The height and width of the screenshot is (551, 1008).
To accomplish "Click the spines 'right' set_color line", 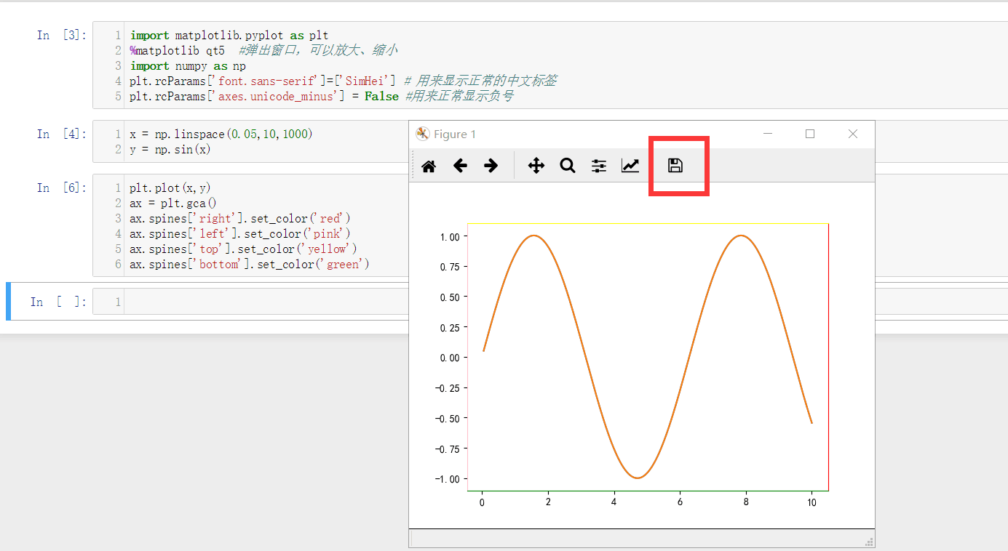I will coord(240,219).
